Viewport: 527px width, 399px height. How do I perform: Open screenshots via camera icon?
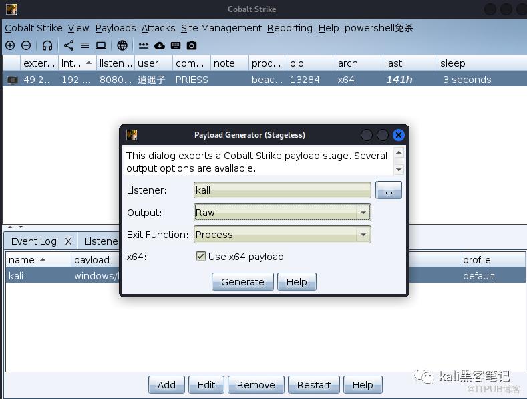point(192,45)
